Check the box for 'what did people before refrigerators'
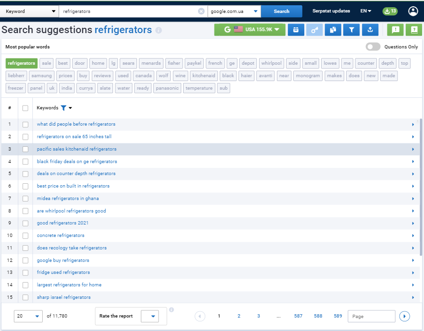The width and height of the screenshot is (424, 331). [x=25, y=124]
